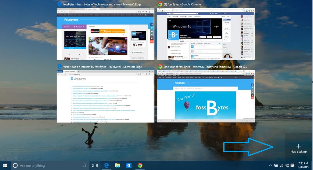313x170 pixels.
Task: Expand the hidden system tray icons chevron
Action: tap(270, 165)
